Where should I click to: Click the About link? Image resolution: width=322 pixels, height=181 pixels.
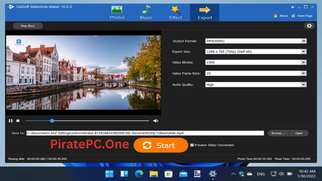[284, 16]
